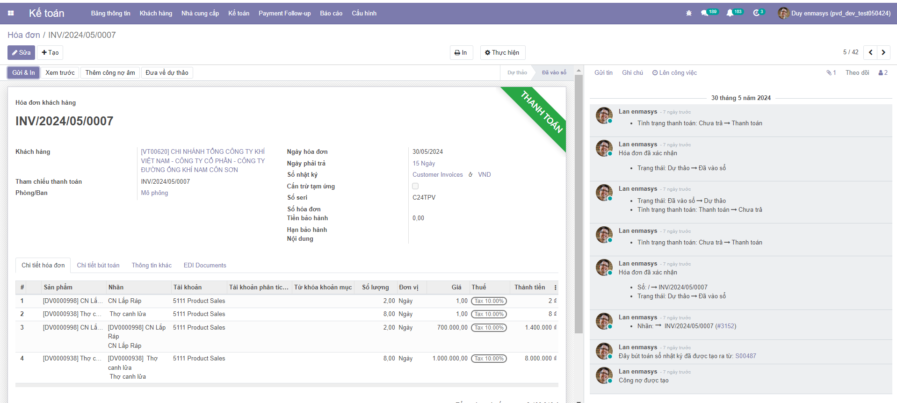The image size is (897, 403).
Task: Switch to Chi tiết bút toán tab
Action: [x=98, y=265]
